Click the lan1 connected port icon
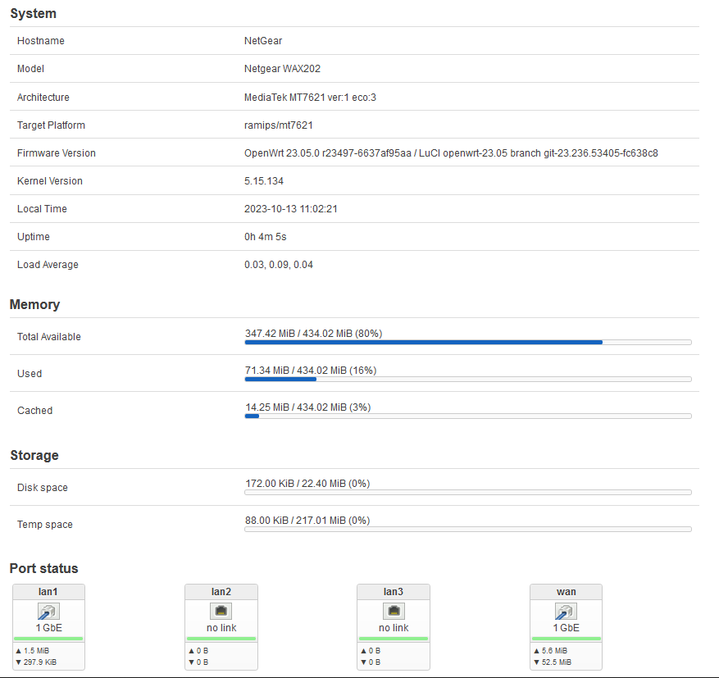 tap(48, 611)
